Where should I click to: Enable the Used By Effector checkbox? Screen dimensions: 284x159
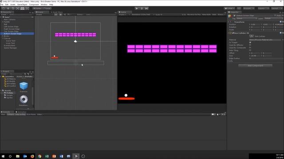coord(250,45)
